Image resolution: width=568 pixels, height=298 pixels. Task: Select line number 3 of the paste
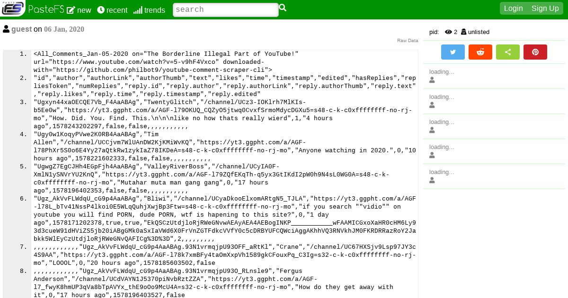click(23, 102)
